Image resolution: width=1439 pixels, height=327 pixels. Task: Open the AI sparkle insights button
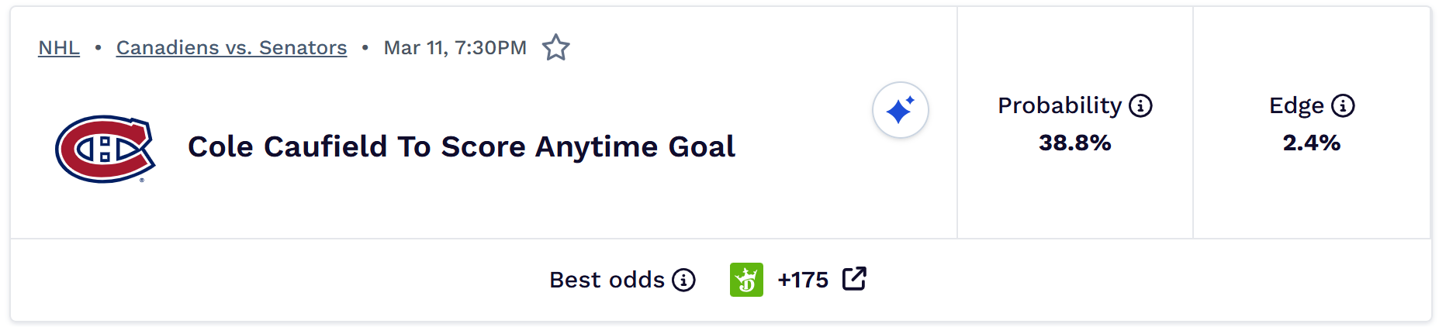point(900,110)
